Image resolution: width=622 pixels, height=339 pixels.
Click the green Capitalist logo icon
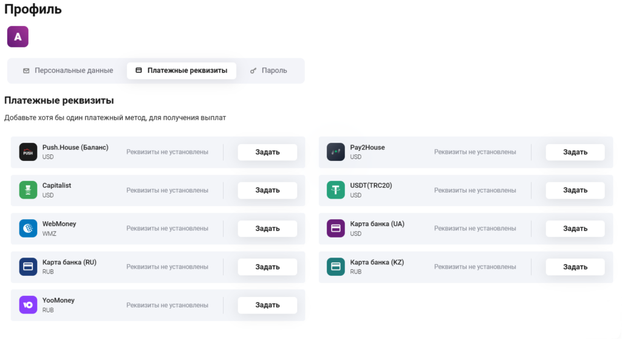28,190
